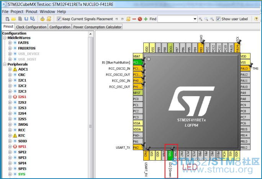Select USB_DEVICE in the MiddleWares tree

click(29, 54)
